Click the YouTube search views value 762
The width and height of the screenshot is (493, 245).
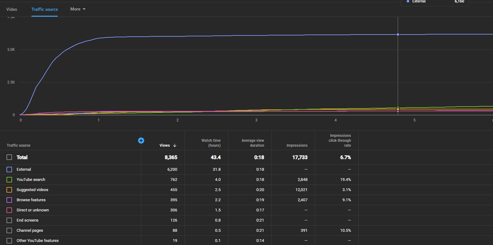pos(174,180)
